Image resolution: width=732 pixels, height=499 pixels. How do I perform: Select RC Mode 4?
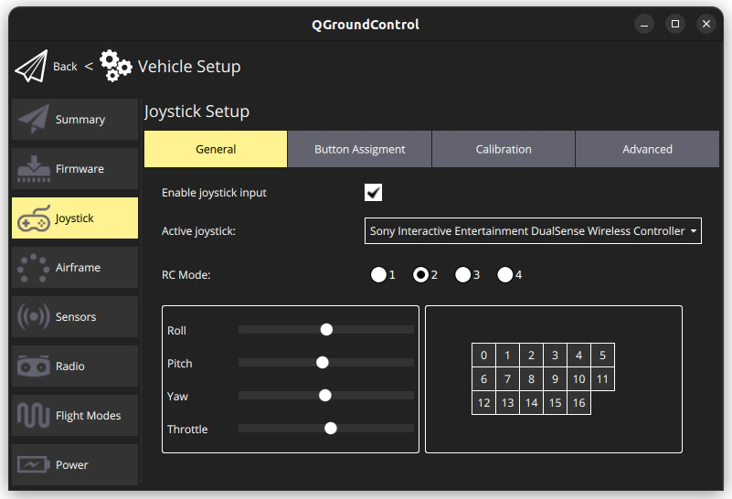[x=505, y=274]
